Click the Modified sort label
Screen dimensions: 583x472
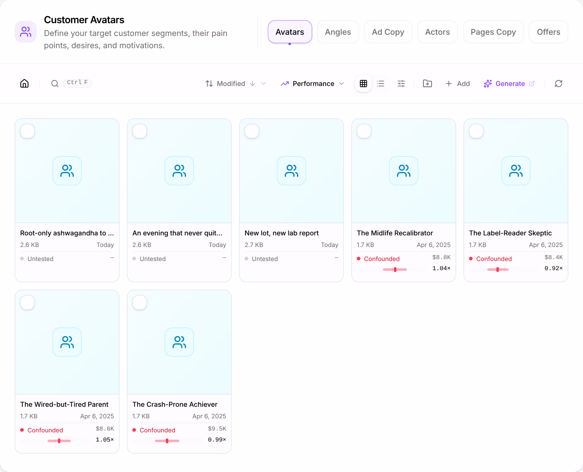[x=231, y=84]
